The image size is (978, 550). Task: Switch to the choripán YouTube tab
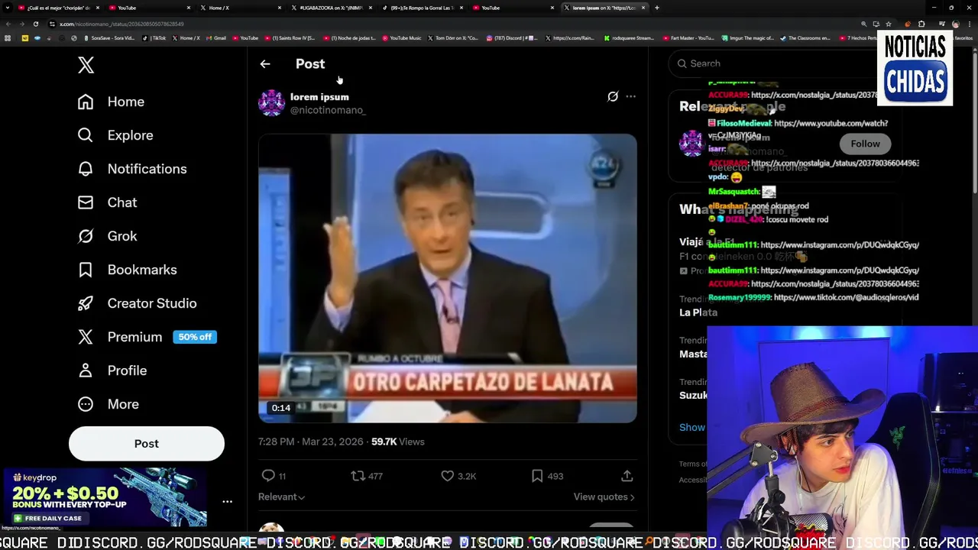pos(57,8)
